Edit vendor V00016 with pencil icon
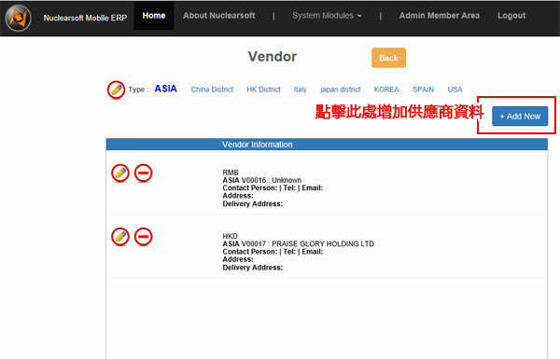The image size is (560, 359). click(x=120, y=173)
